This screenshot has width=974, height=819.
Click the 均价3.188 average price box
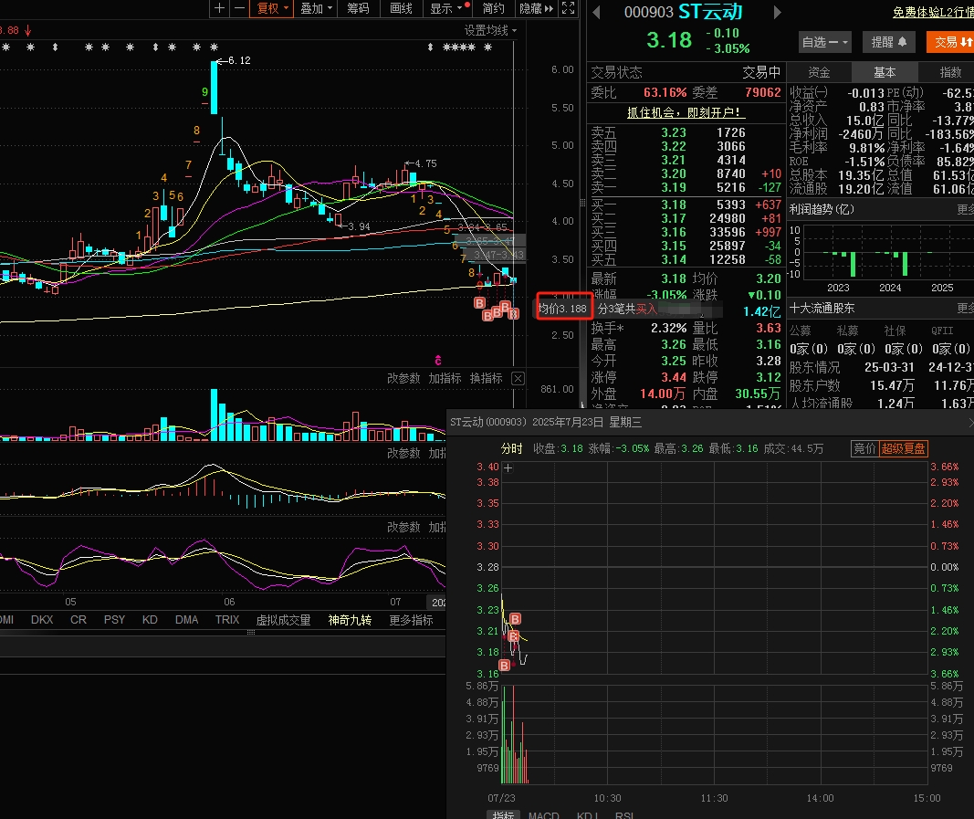pyautogui.click(x=564, y=307)
